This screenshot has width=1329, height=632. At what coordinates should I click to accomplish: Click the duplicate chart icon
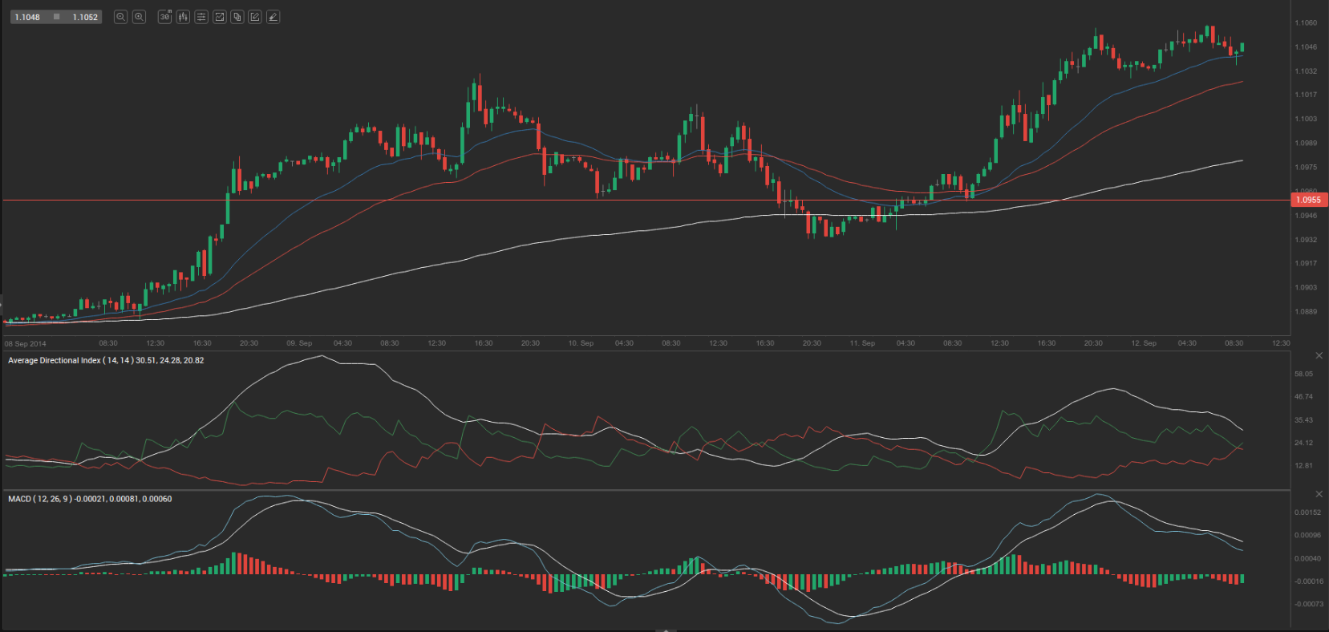(x=237, y=17)
